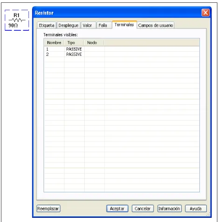The height and width of the screenshot is (222, 218).
Task: Click the Terminales tab
Action: pyautogui.click(x=124, y=25)
